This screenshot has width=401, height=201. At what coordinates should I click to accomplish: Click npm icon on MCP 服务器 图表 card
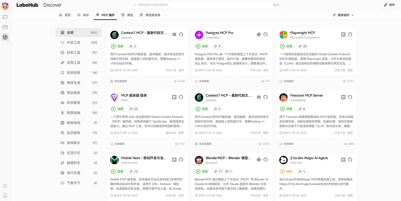point(174,97)
